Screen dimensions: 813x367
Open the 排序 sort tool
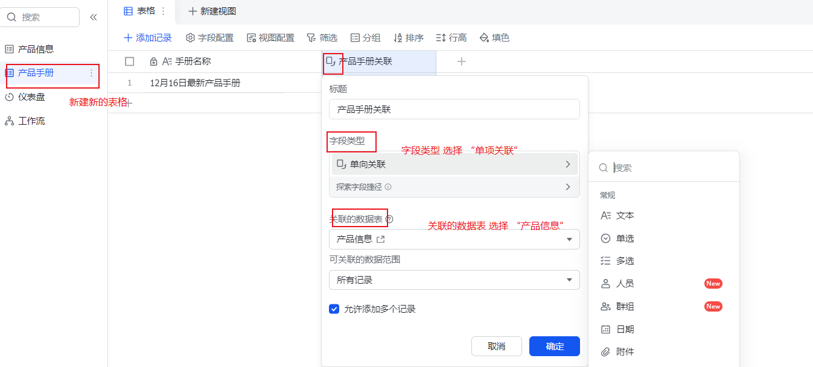coord(408,38)
